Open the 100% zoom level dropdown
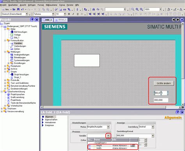The image size is (185, 151). 160,9
